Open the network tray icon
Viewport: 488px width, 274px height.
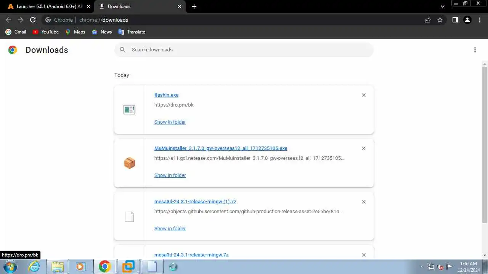pyautogui.click(x=431, y=267)
